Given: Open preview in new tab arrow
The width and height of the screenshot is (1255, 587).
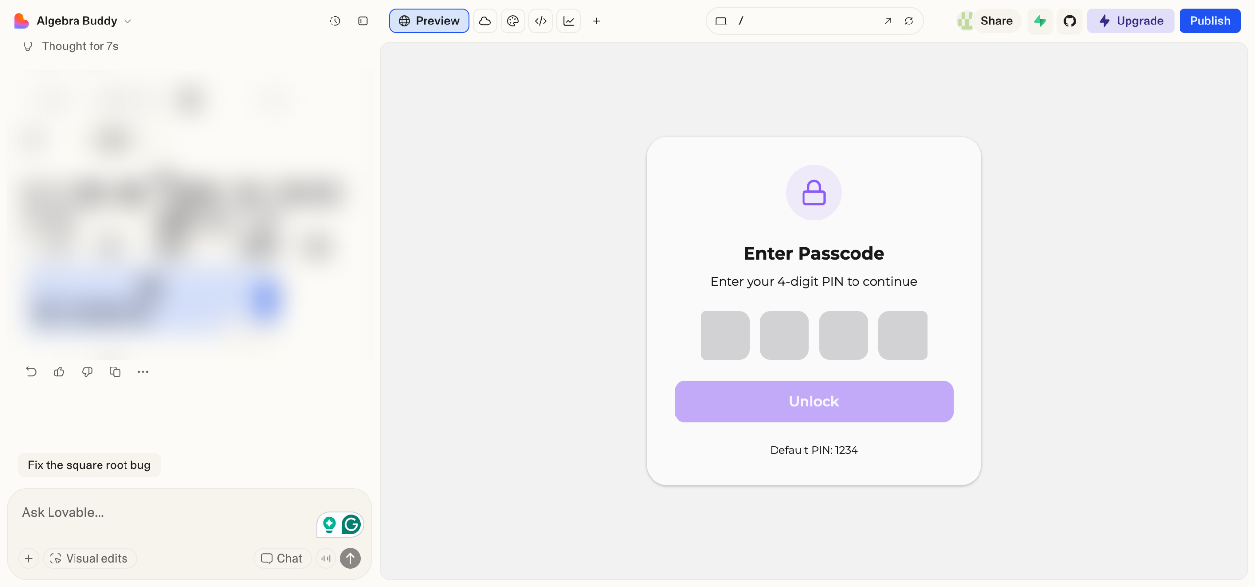Looking at the screenshot, I should tap(888, 21).
